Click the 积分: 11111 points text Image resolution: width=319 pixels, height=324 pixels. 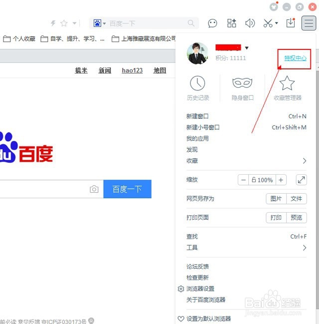pyautogui.click(x=230, y=58)
